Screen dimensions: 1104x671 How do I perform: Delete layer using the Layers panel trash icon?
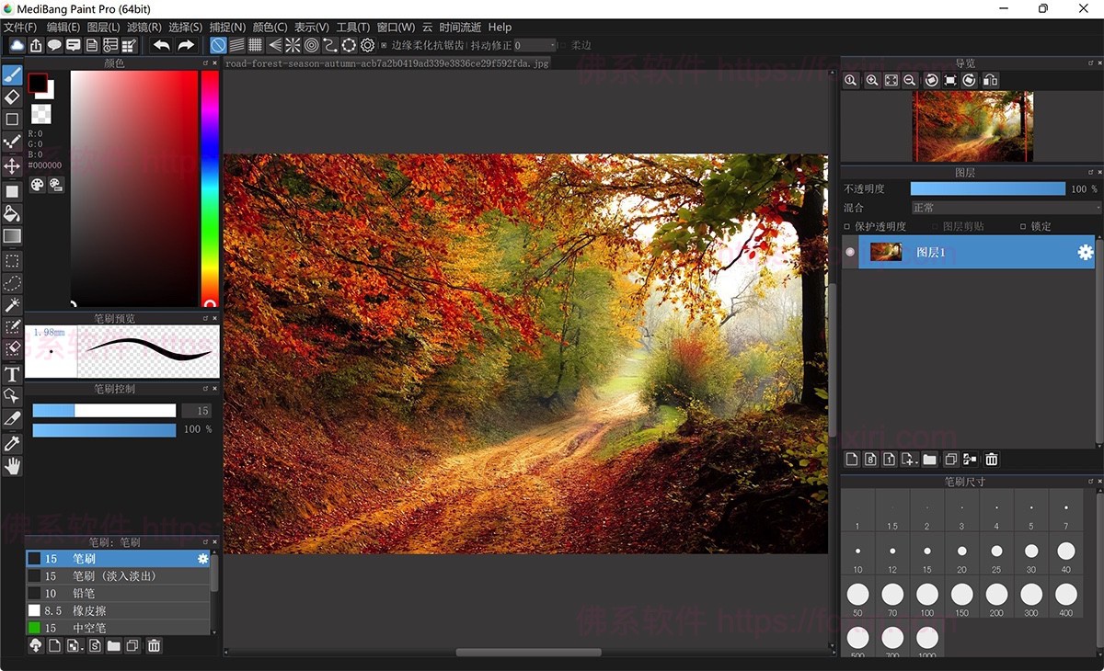pyautogui.click(x=992, y=460)
